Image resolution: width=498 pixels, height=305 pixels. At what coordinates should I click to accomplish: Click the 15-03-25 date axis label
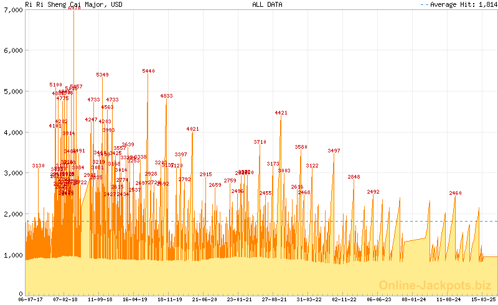483,299
